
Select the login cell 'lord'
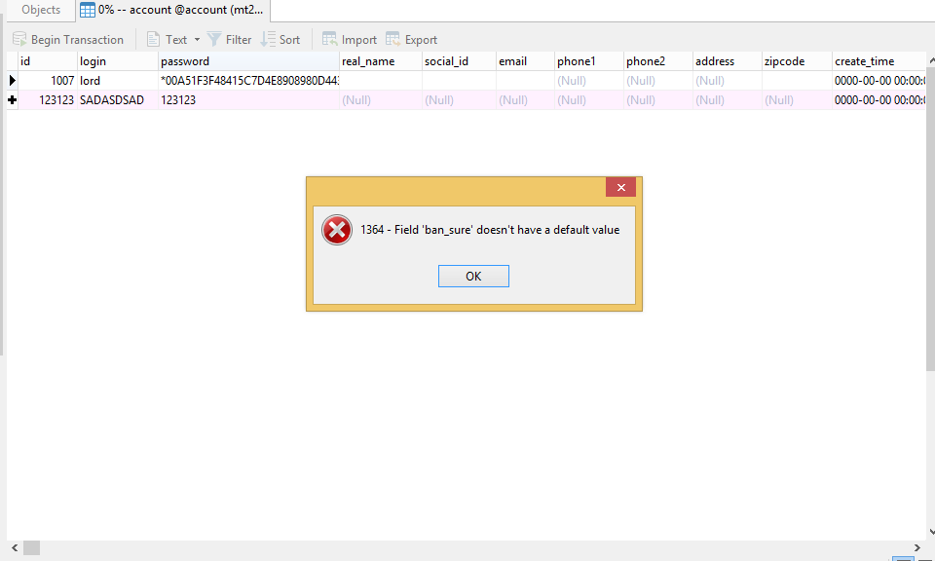pos(118,81)
